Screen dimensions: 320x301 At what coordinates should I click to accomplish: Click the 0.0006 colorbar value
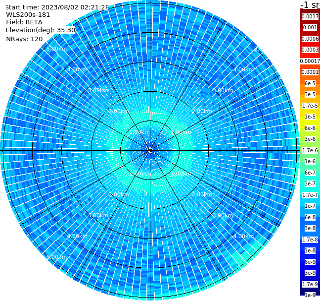(310, 39)
